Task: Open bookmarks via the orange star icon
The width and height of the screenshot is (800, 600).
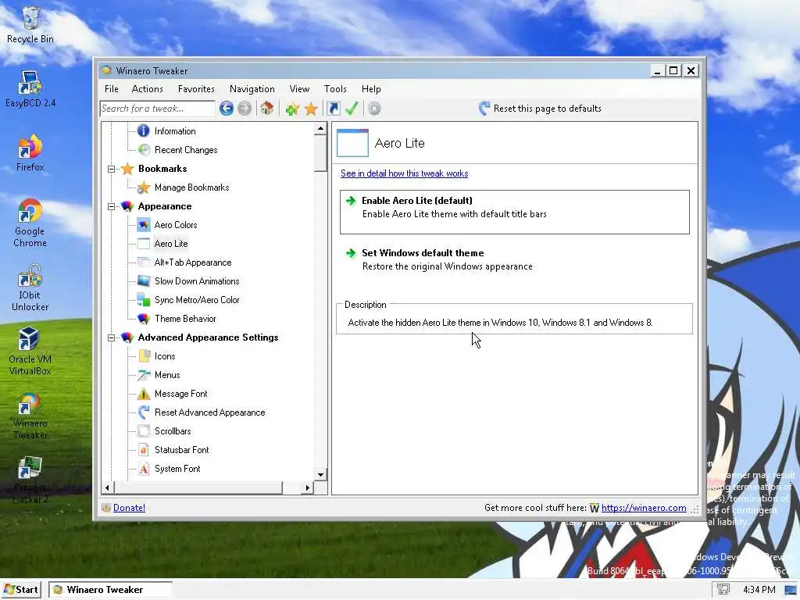Action: tap(311, 108)
